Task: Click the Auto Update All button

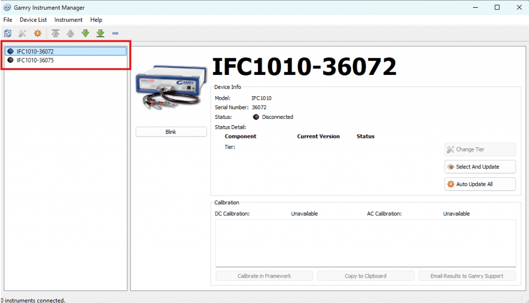Action: [480, 184]
